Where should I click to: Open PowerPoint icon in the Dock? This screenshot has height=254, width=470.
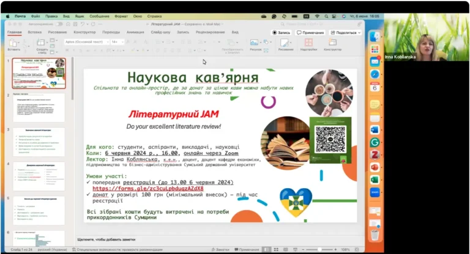pos(375,167)
